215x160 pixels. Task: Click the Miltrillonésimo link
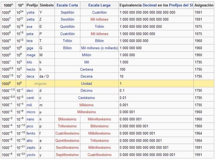(x=99, y=148)
